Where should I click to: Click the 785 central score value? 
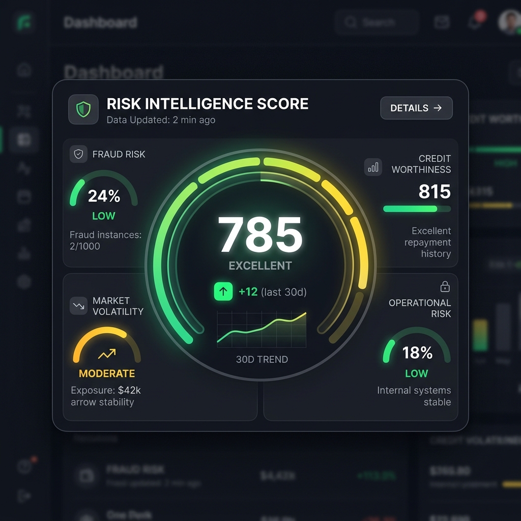(260, 235)
